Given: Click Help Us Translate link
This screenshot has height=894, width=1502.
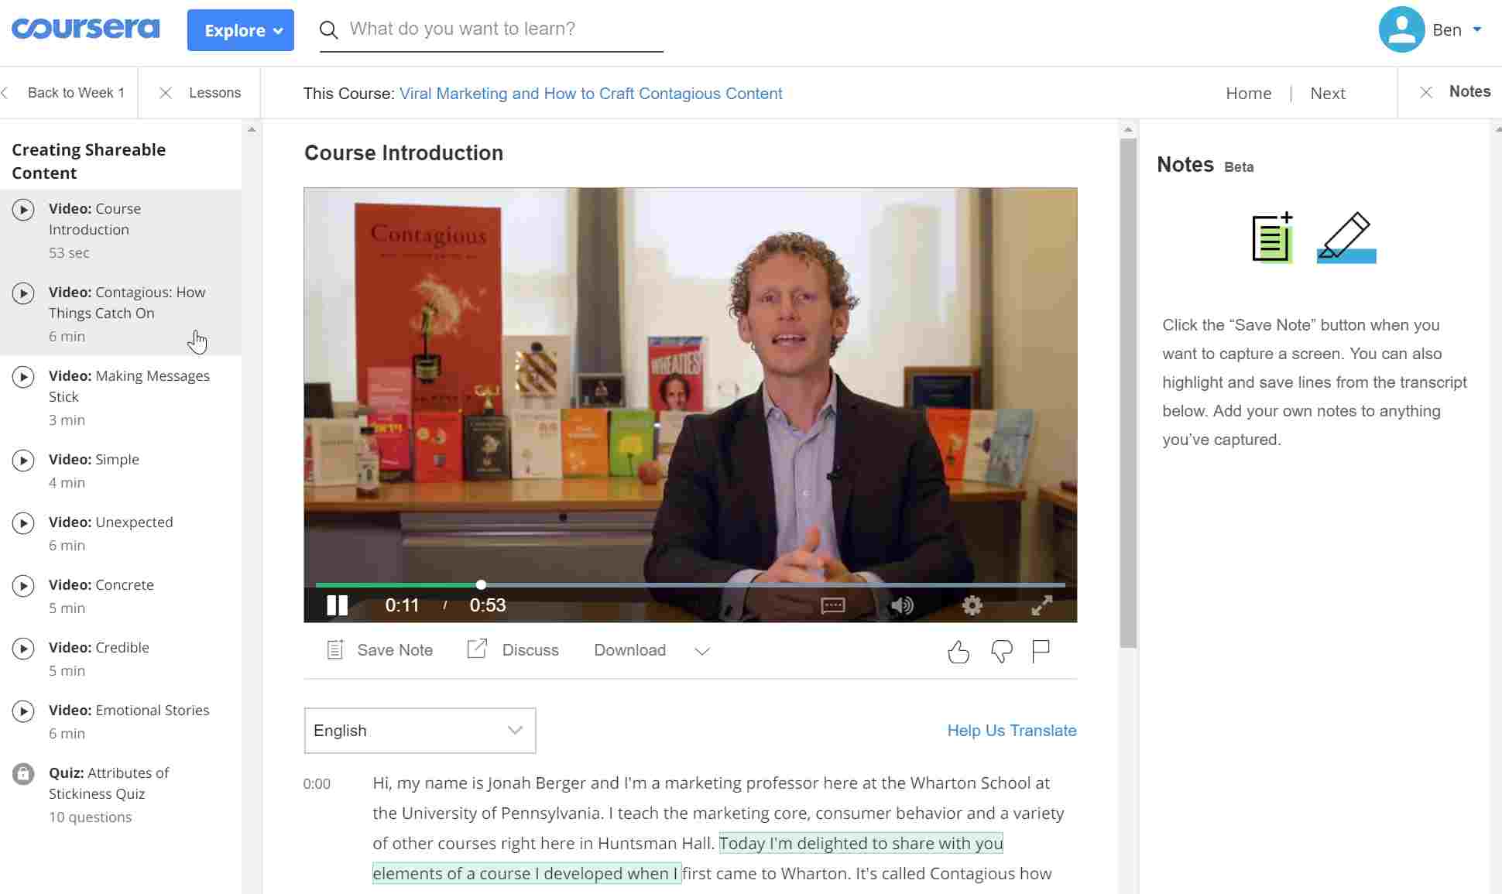Looking at the screenshot, I should [x=1012, y=731].
